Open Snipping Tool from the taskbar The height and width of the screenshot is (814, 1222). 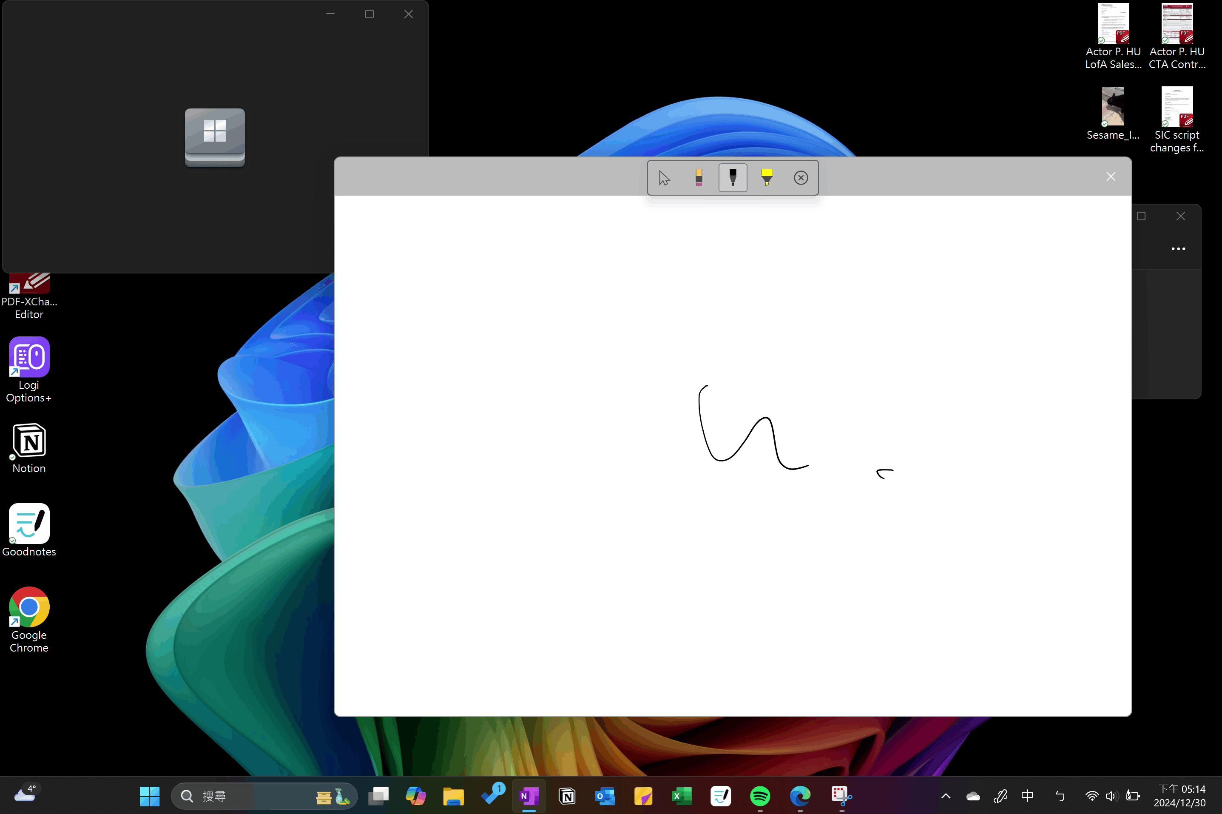pos(841,796)
